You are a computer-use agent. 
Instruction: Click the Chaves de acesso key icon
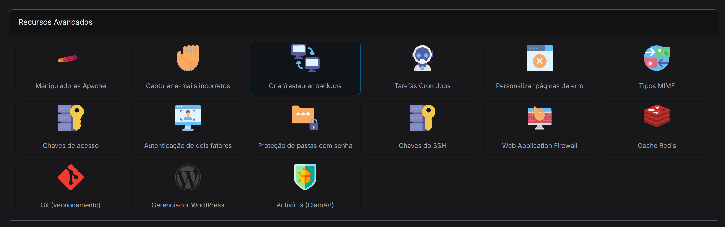[71, 118]
